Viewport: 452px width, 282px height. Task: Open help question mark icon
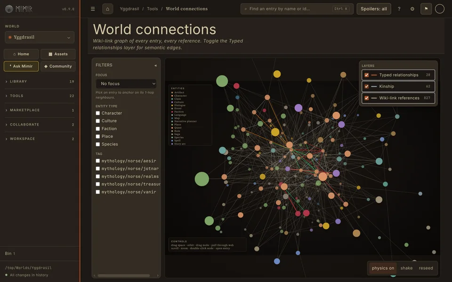click(399, 9)
